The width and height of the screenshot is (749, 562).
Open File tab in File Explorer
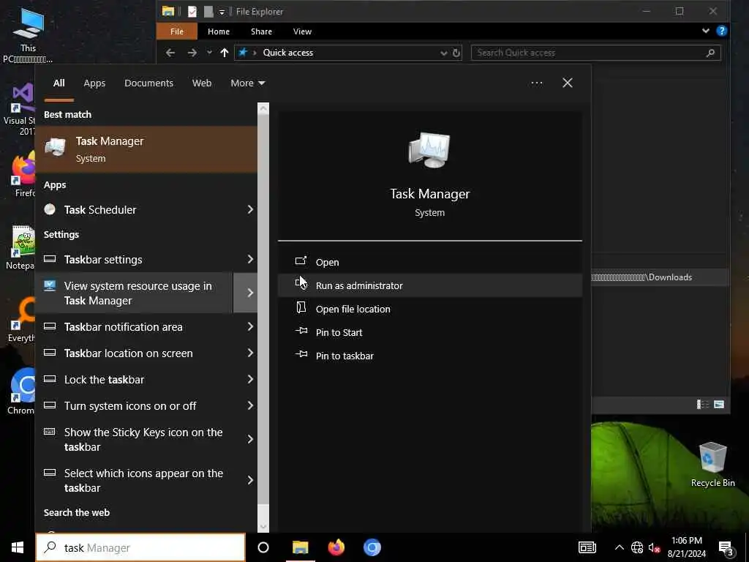click(x=177, y=31)
